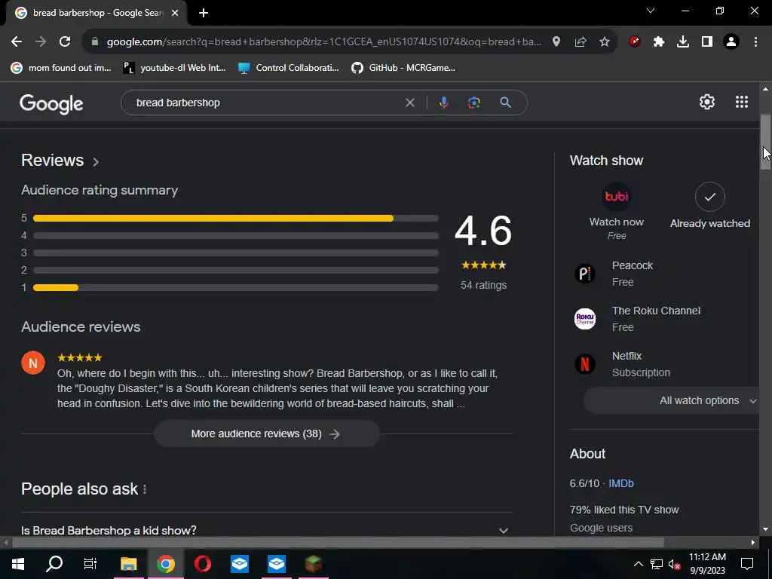This screenshot has height=579, width=772.
Task: Open a new browser tab
Action: 204,13
